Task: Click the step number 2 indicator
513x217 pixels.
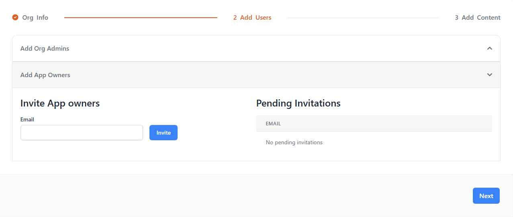Action: (x=235, y=18)
